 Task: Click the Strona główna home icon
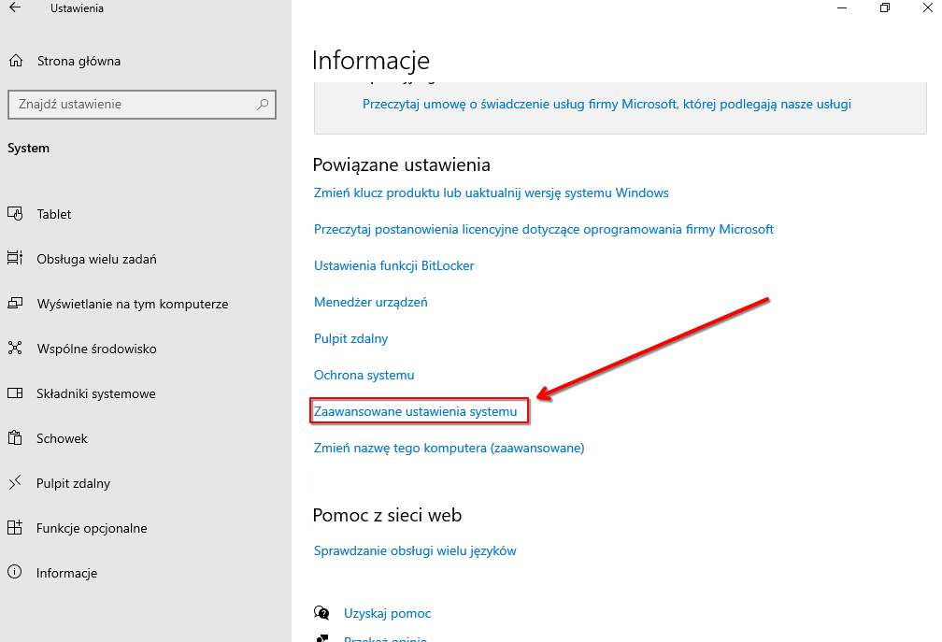[x=15, y=62]
